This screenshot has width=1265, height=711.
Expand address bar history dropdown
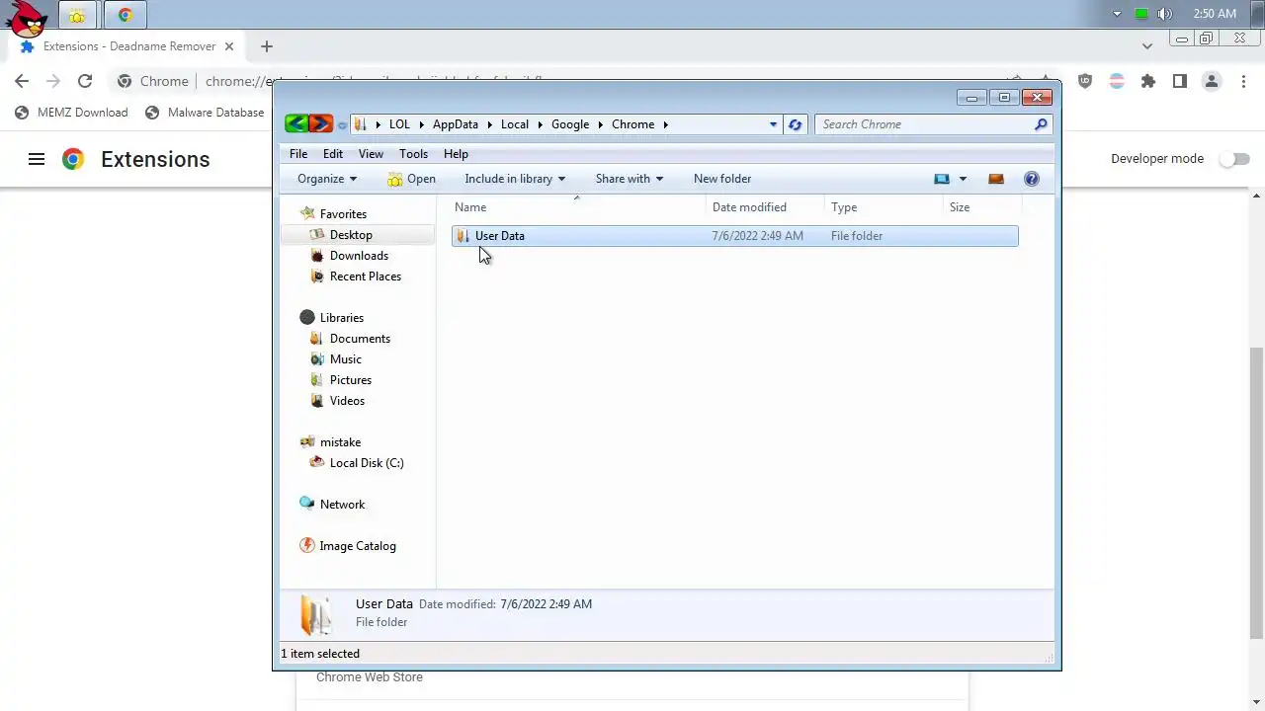click(773, 124)
